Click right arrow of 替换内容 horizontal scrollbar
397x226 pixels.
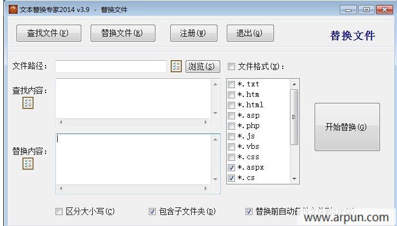pyautogui.click(x=206, y=188)
